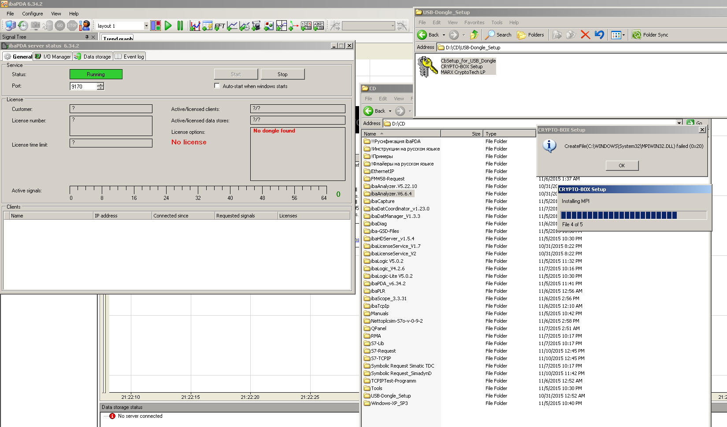Screen dimensions: 727x427
Task: Toggle Folders pane in USB-Dongle_Setup toolbar
Action: tap(530, 35)
